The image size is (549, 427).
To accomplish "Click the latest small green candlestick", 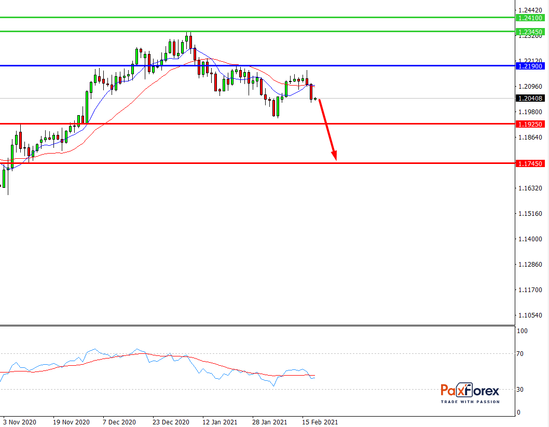I will (315, 99).
